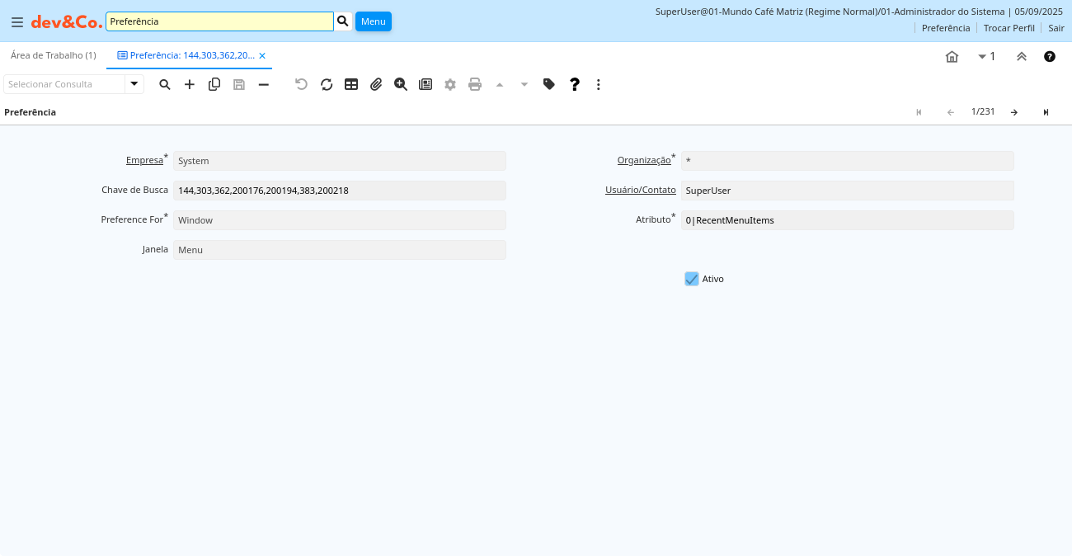Toggle grid view of records

(351, 84)
